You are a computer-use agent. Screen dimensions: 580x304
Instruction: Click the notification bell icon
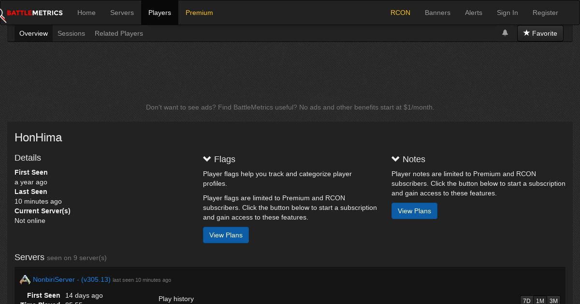[505, 33]
